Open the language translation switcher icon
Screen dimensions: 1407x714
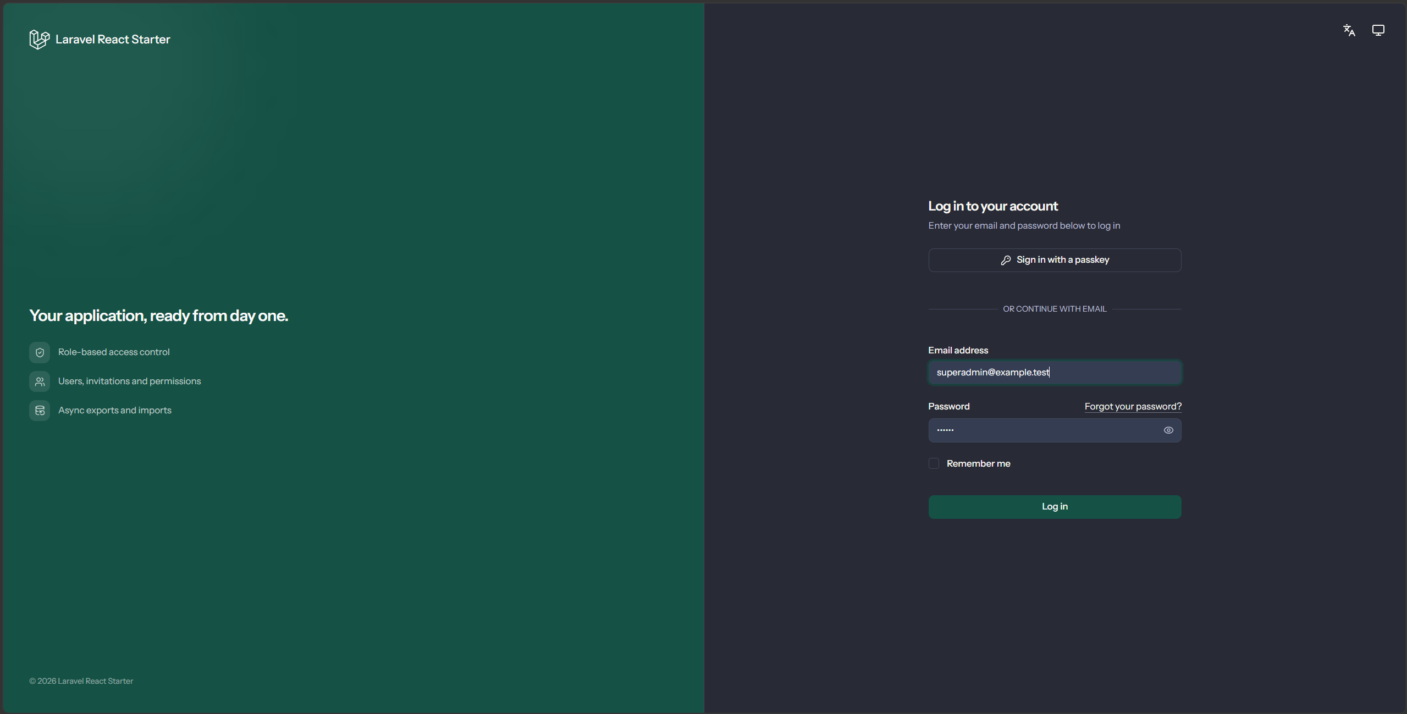(x=1349, y=30)
